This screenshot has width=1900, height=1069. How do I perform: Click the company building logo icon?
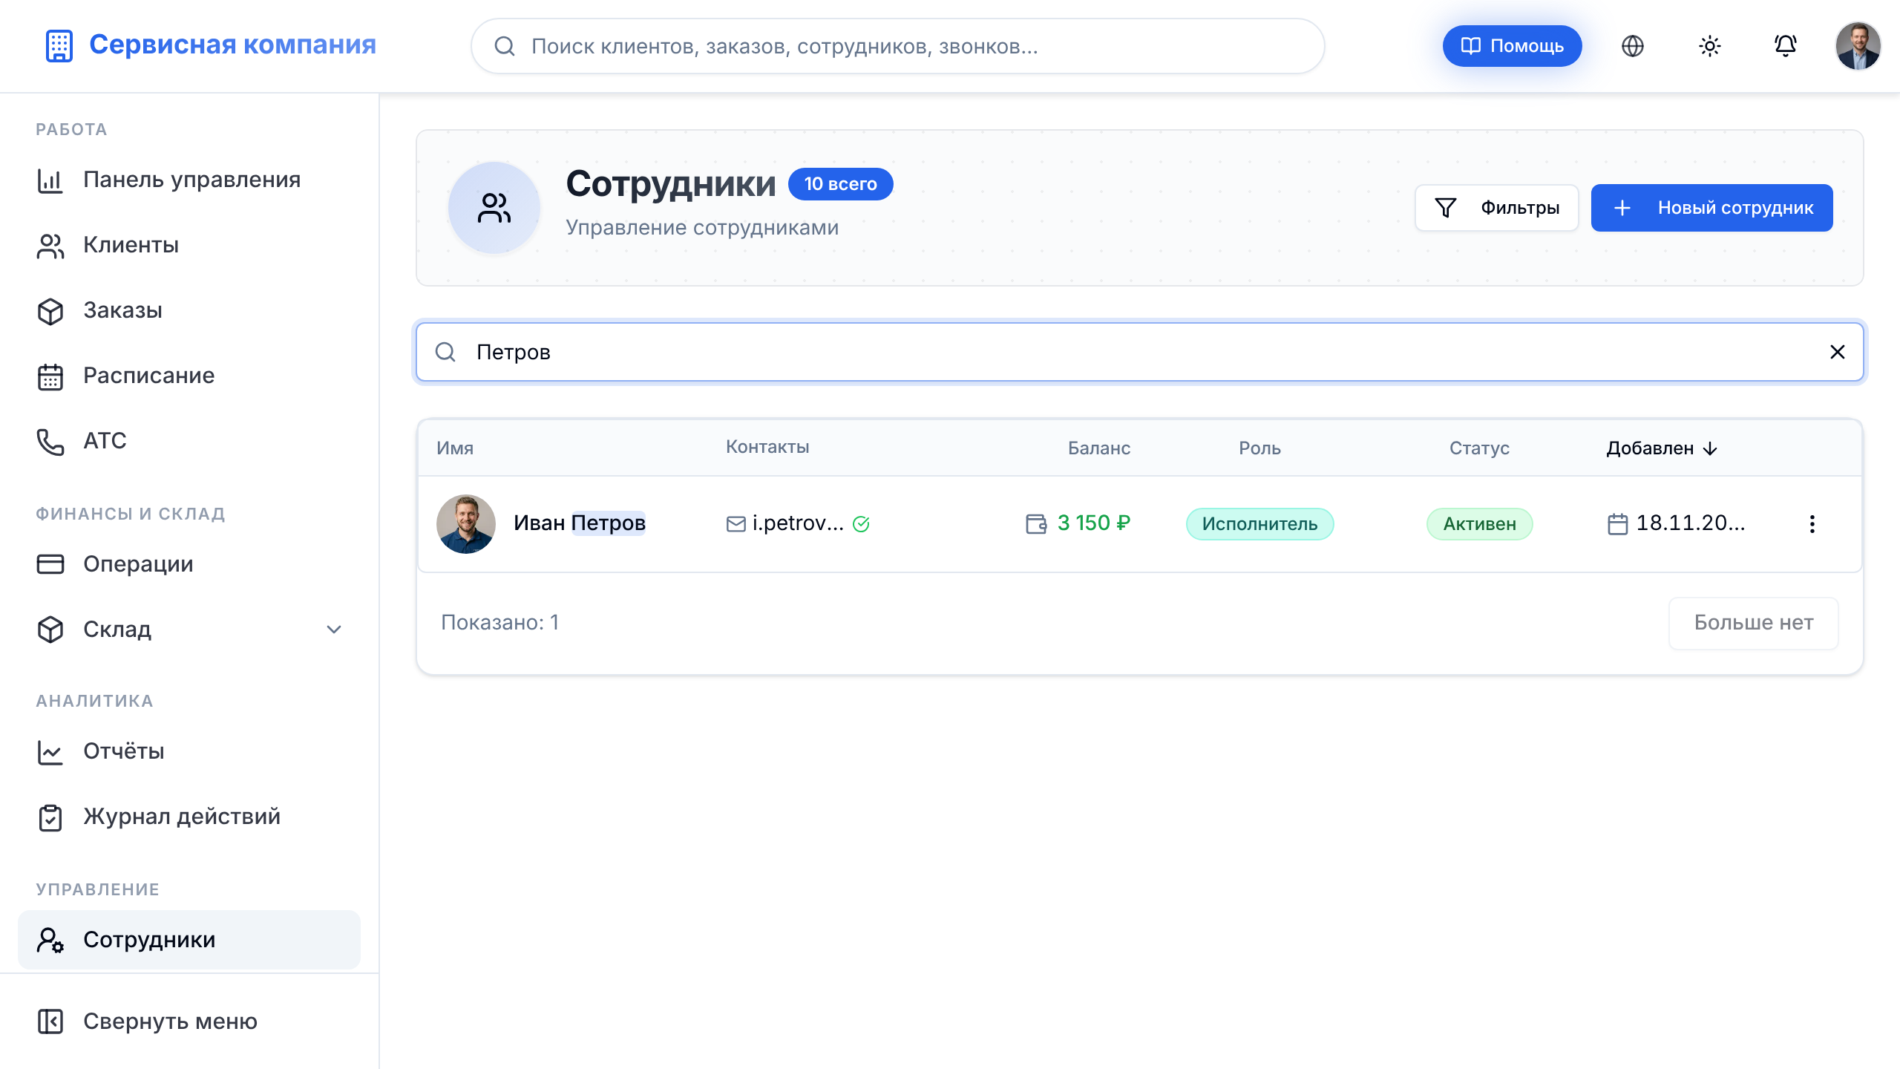coord(59,46)
